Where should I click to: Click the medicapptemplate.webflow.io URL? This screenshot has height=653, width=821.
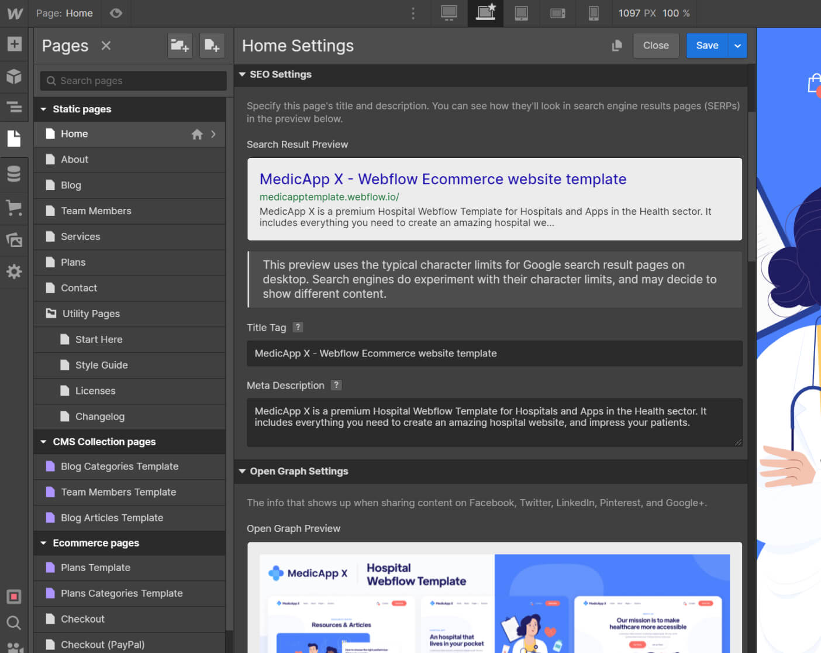[329, 197]
